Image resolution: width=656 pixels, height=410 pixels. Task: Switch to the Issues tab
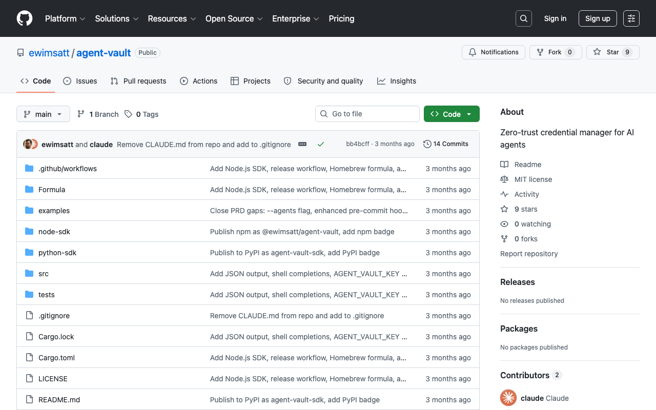[x=80, y=81]
